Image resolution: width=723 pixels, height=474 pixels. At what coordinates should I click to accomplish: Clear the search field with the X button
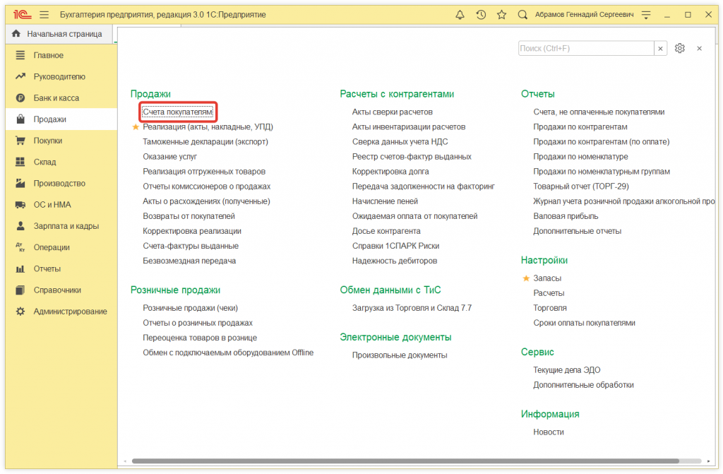[x=660, y=48]
